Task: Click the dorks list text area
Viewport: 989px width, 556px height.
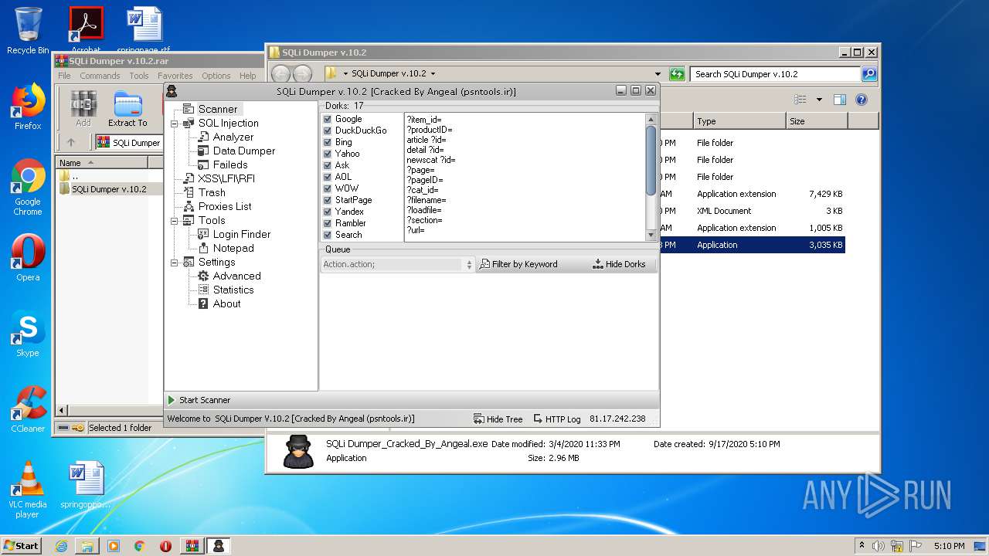Action: 525,177
